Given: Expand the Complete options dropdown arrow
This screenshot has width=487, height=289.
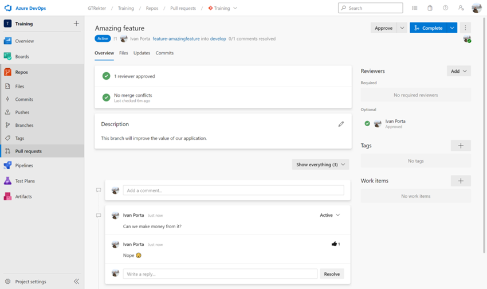Looking at the screenshot, I should pos(452,28).
